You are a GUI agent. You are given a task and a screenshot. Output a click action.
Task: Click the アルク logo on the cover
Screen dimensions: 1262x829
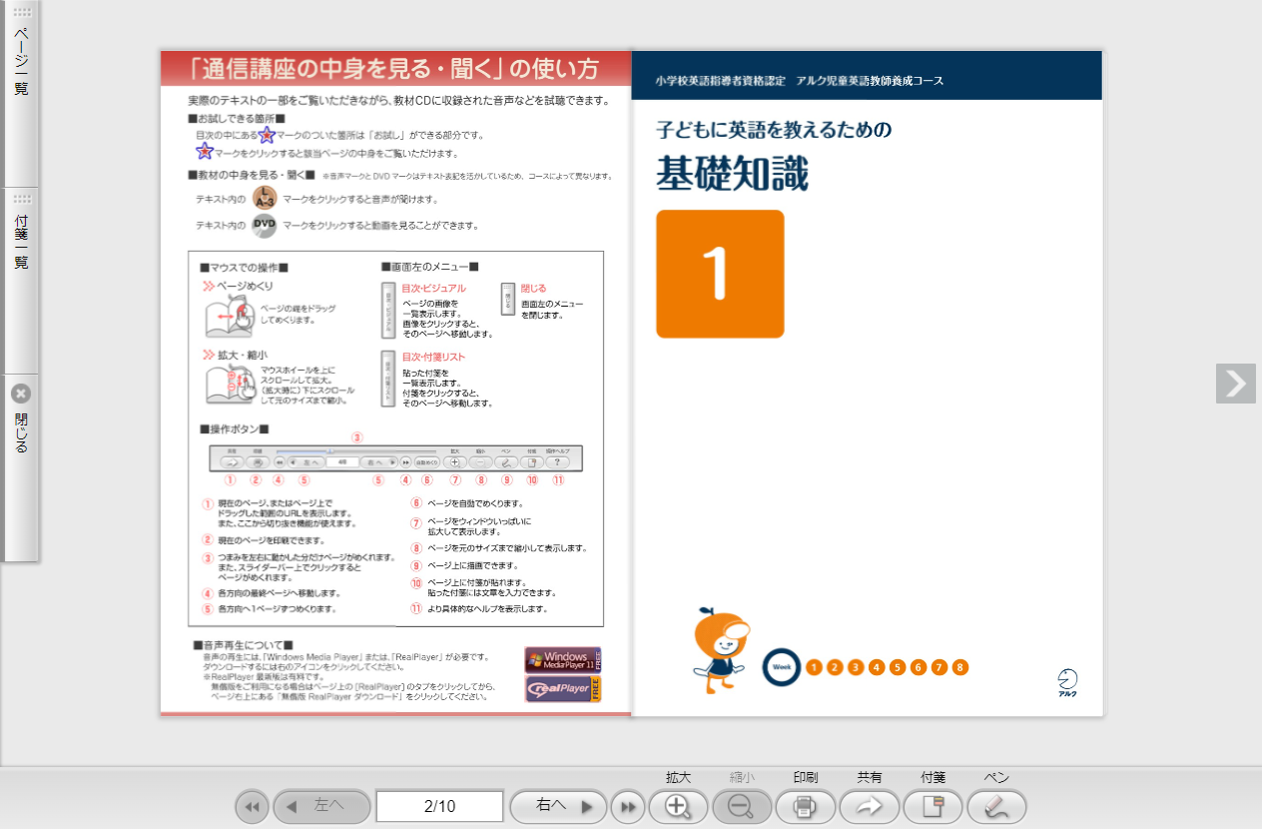tap(1067, 682)
